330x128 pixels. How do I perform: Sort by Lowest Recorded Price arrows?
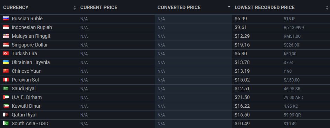pos(327,8)
